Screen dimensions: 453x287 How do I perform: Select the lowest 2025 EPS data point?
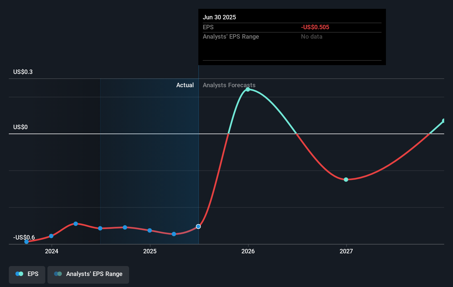click(x=174, y=234)
